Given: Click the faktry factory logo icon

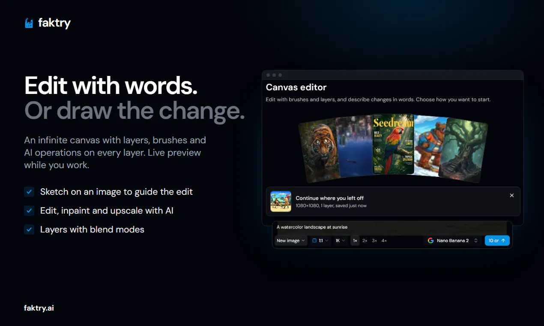Looking at the screenshot, I should pos(29,23).
